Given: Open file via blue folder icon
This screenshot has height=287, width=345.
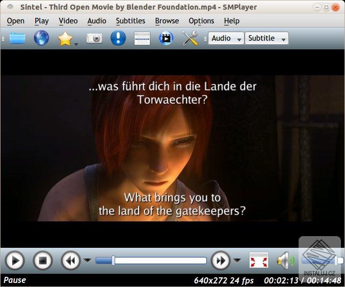Looking at the screenshot, I should click(x=17, y=38).
